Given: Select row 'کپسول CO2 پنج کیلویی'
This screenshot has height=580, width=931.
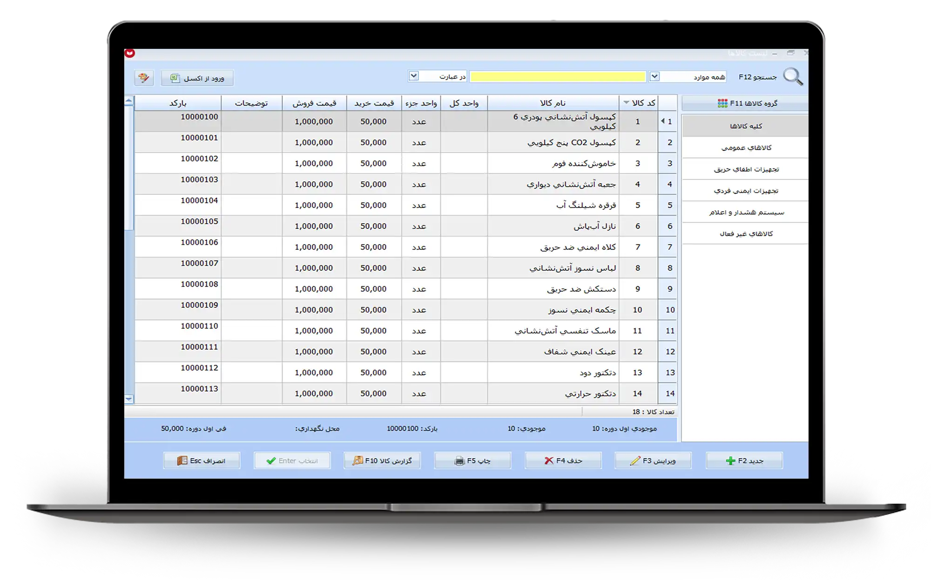Looking at the screenshot, I should pyautogui.click(x=405, y=142).
